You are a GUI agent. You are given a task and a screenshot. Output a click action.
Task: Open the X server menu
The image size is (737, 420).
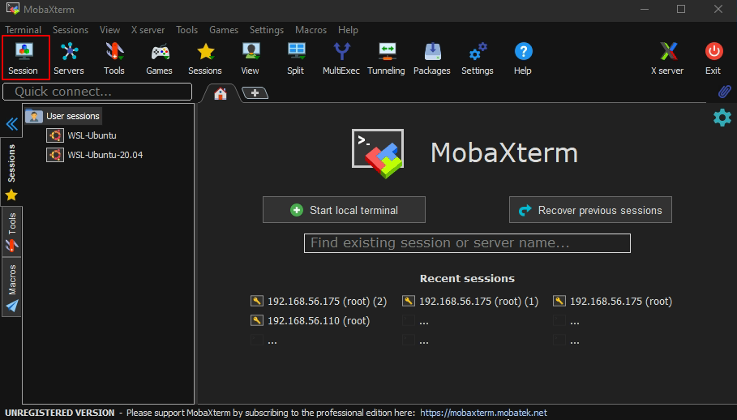pyautogui.click(x=148, y=30)
